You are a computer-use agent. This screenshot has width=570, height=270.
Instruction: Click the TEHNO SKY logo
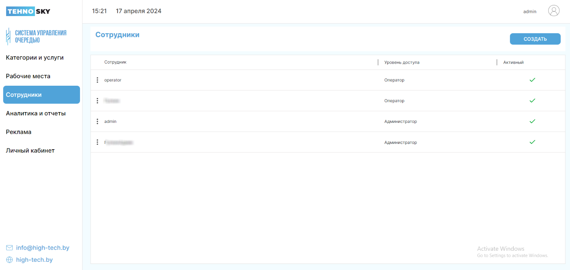(x=28, y=11)
